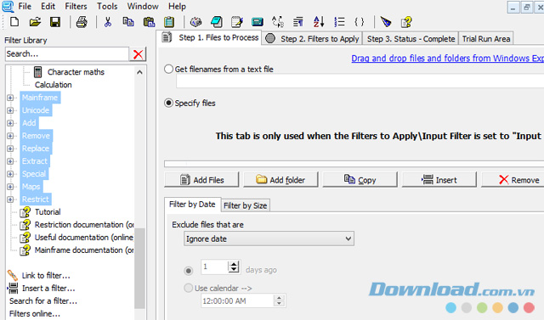Image resolution: width=544 pixels, height=320 pixels.
Task: Decrease the 12:00:00 AM time spinner value
Action: coord(279,303)
